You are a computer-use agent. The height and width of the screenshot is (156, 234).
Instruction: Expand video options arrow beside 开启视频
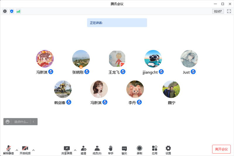(33, 150)
